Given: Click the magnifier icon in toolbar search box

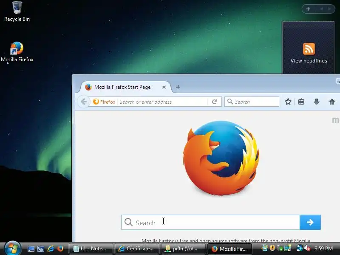Looking at the screenshot, I should pyautogui.click(x=230, y=102).
